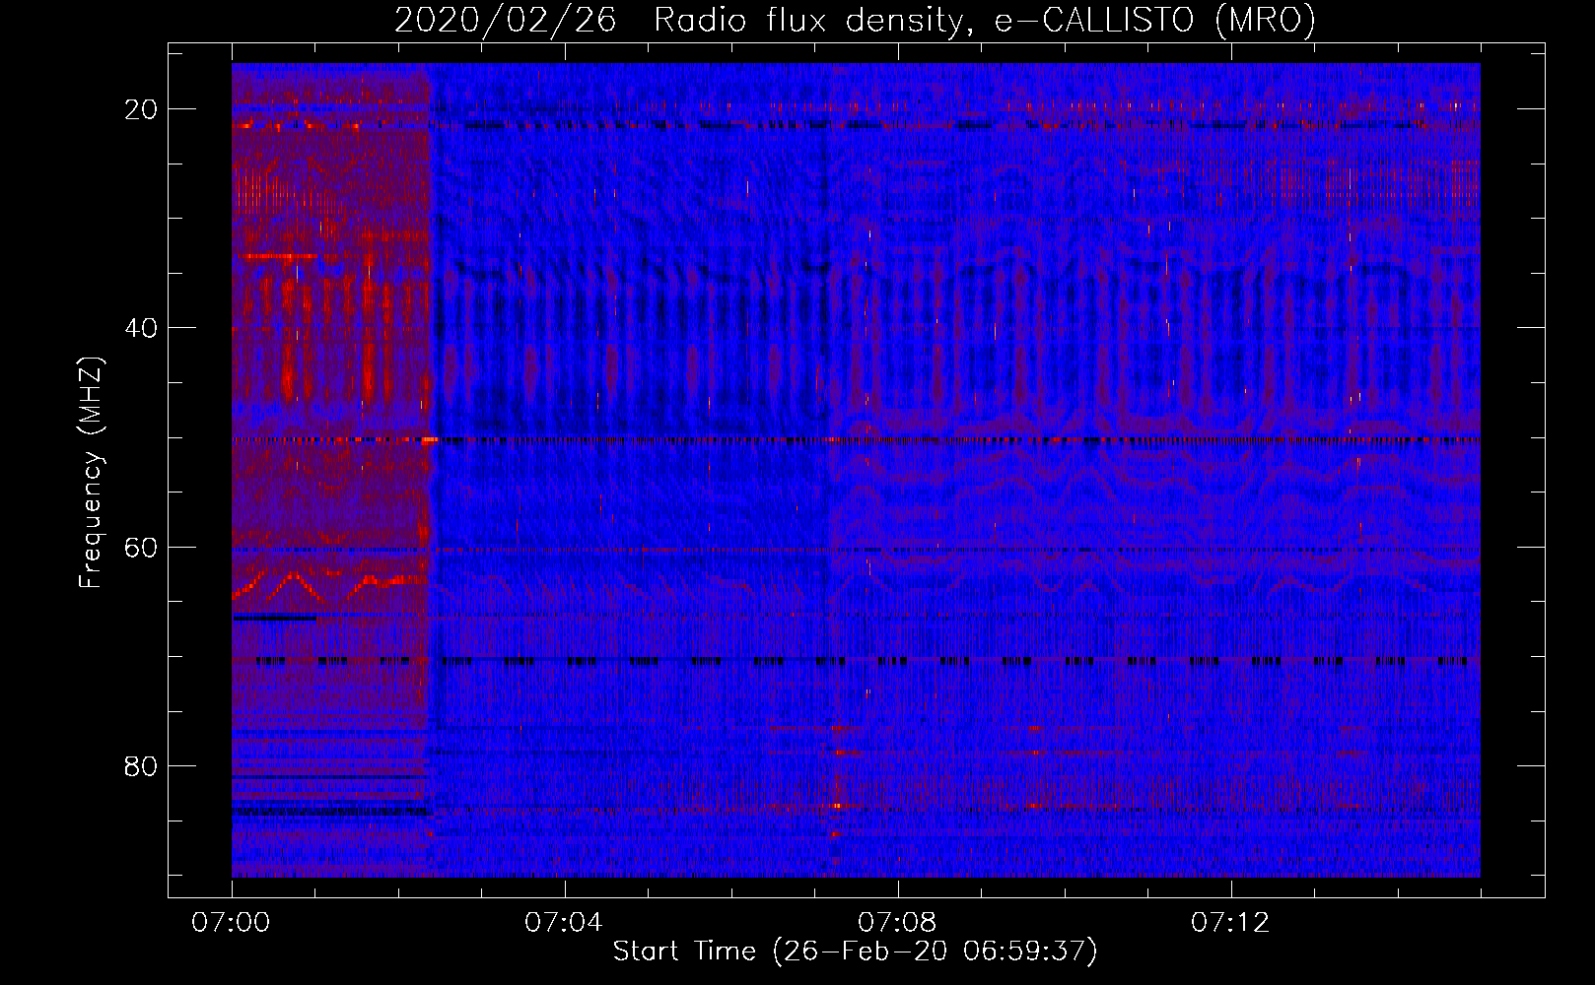The width and height of the screenshot is (1595, 985).
Task: Click the 'Start Time (26-Feb-20 06:59:37)' label
Action: click(855, 952)
